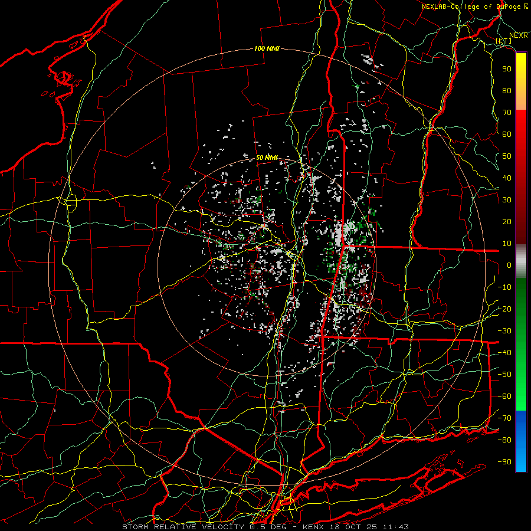Click the 90 value on velocity scale
The image size is (531, 531).
point(507,69)
